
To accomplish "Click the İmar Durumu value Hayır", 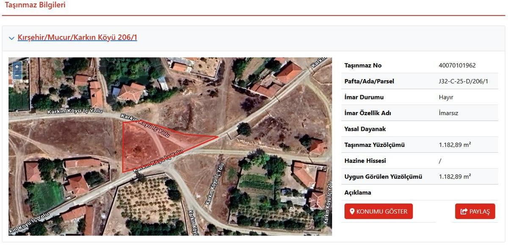I will 447,97.
